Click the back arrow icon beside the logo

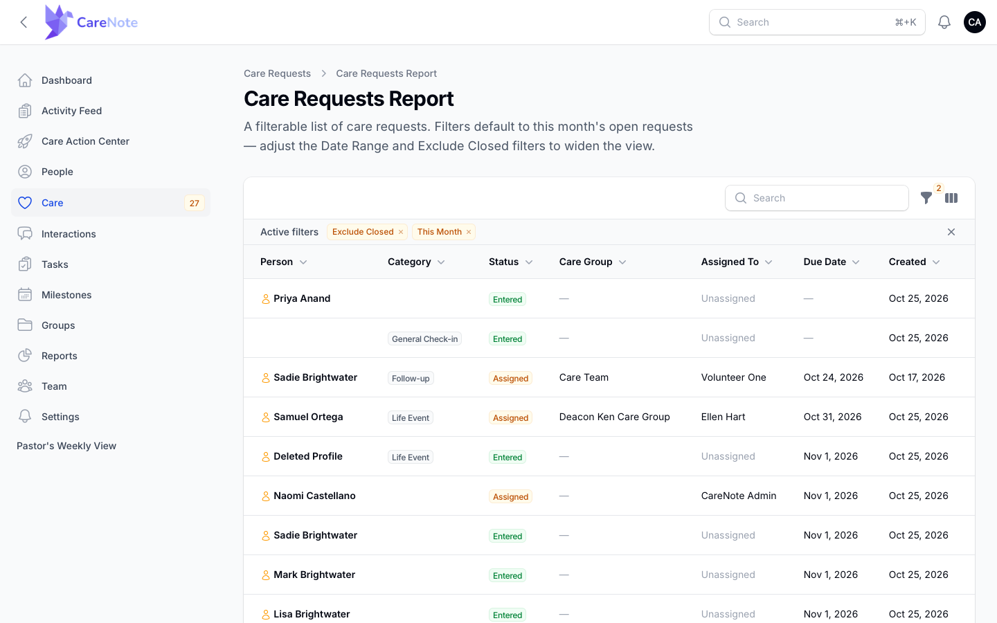click(24, 22)
